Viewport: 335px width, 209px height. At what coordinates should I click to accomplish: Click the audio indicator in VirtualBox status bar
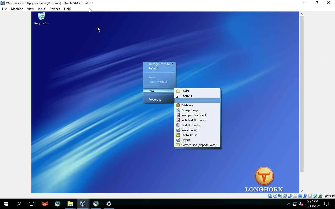(x=280, y=196)
